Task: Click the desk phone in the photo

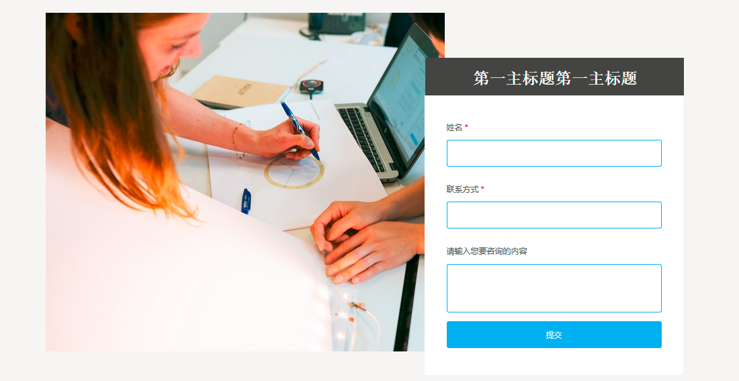Action: pos(335,24)
